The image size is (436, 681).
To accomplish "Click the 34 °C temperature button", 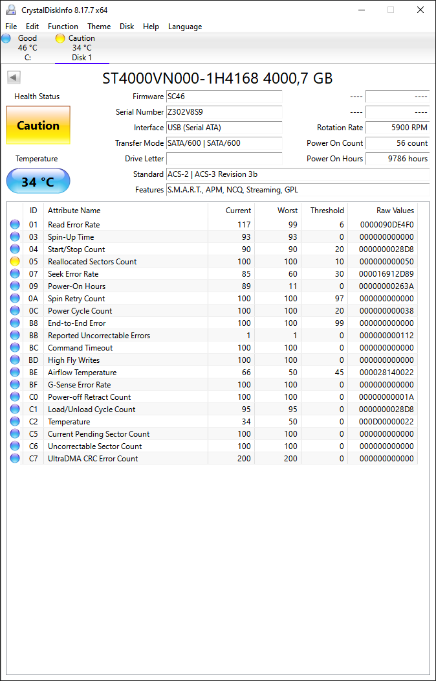I will 38,181.
